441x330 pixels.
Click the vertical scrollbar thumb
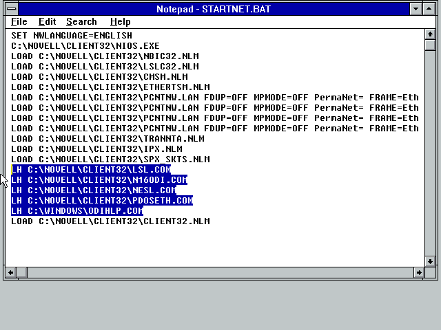pyautogui.click(x=430, y=45)
